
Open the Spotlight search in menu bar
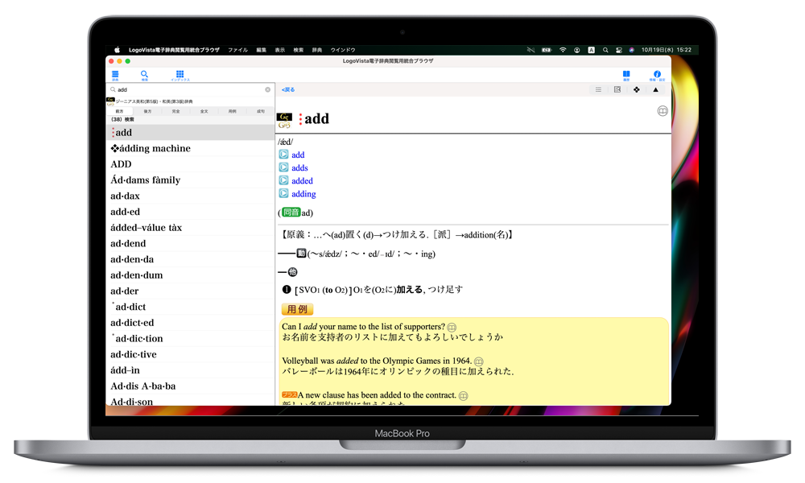tap(605, 50)
